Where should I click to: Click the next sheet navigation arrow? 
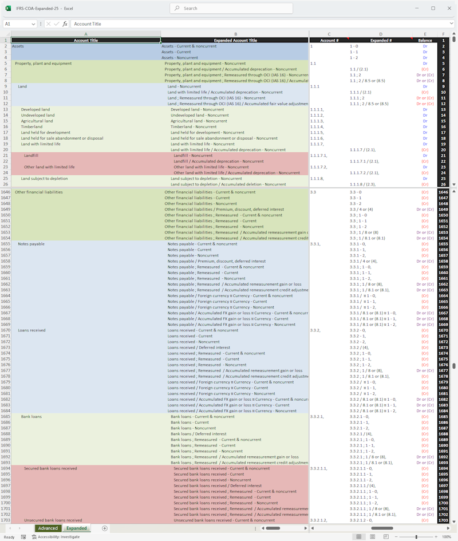19,528
